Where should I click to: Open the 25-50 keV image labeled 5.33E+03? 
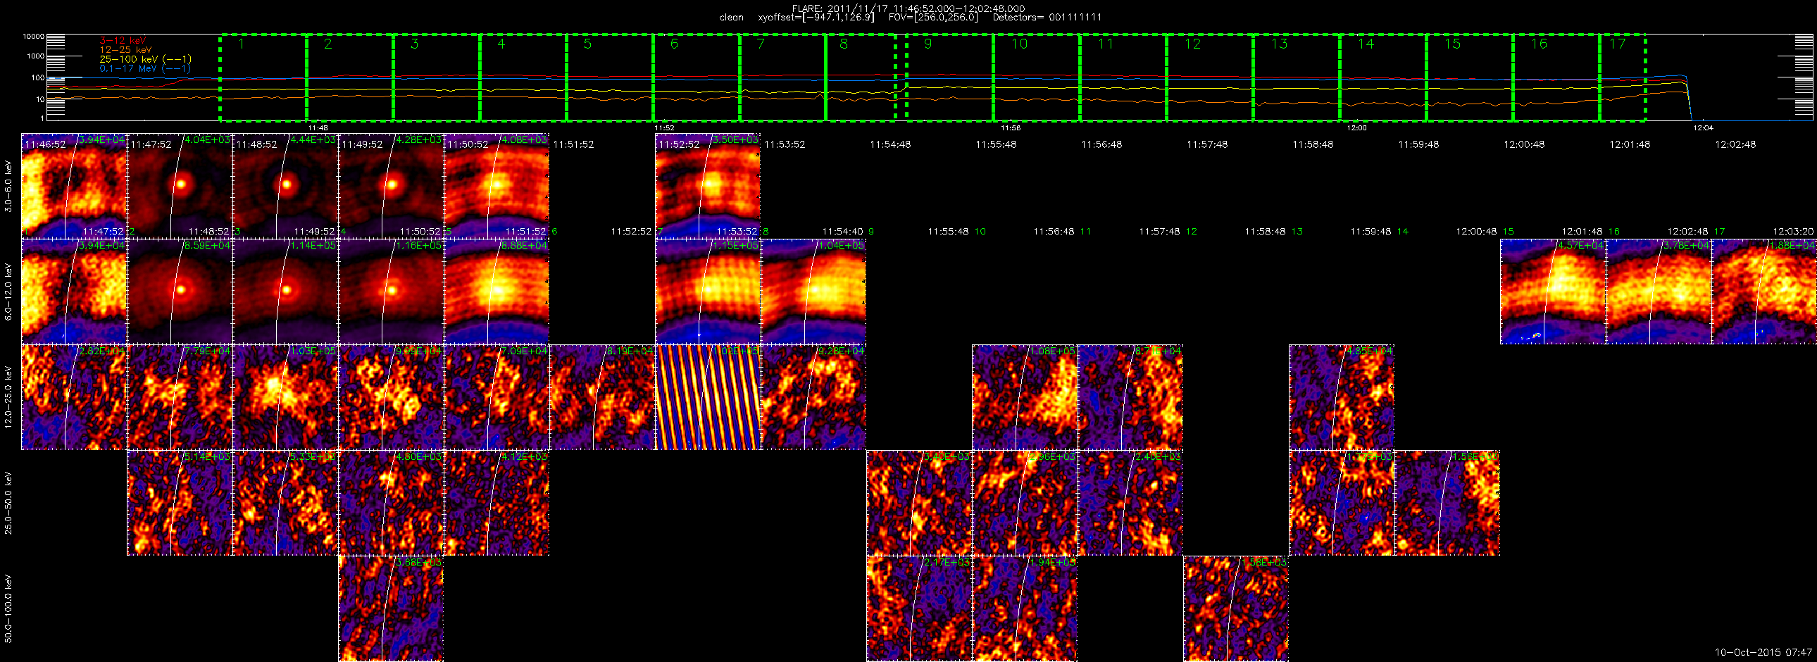(286, 503)
